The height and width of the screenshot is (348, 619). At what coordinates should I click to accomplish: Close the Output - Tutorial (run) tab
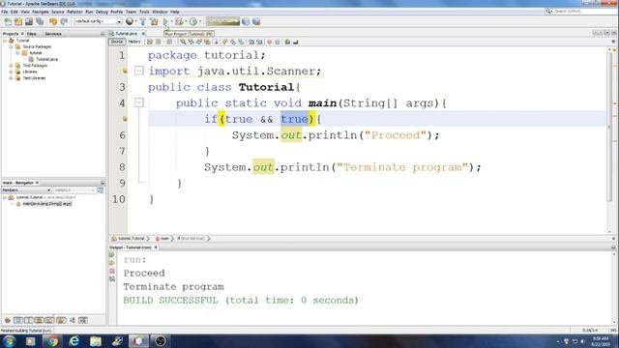(156, 247)
